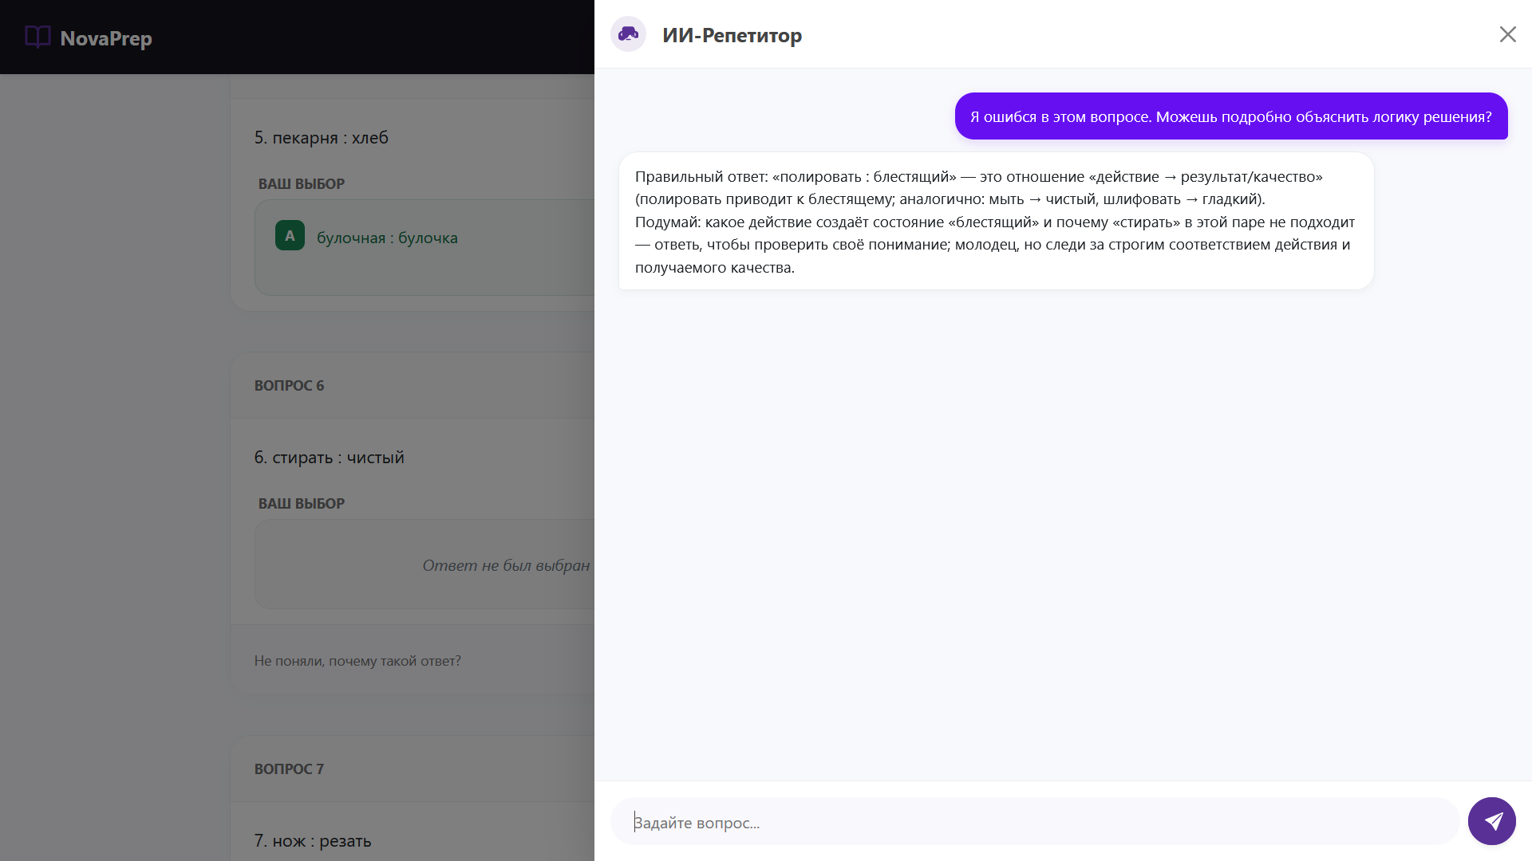Viewport: 1532px width, 861px height.
Task: Click the AI tutor robot avatar
Action: click(x=629, y=34)
